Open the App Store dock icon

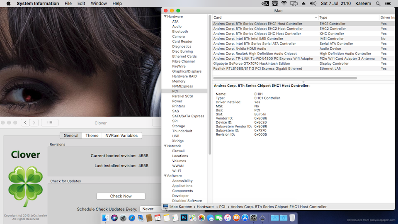pyautogui.click(x=245, y=218)
